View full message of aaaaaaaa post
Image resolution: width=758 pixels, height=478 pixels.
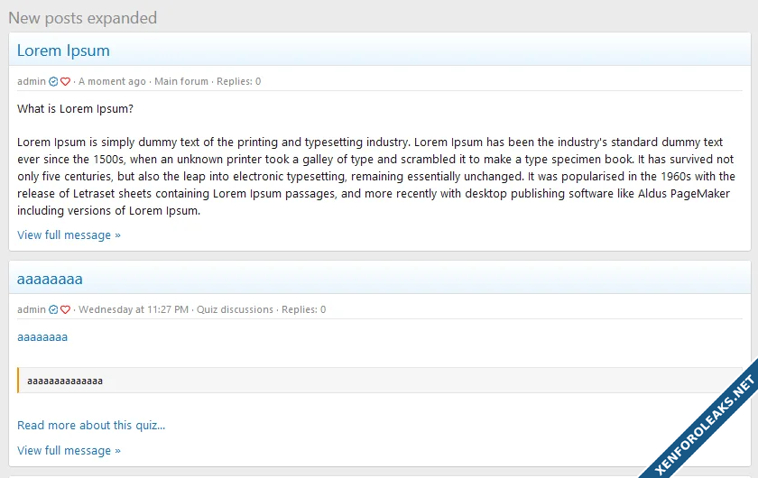pos(69,450)
